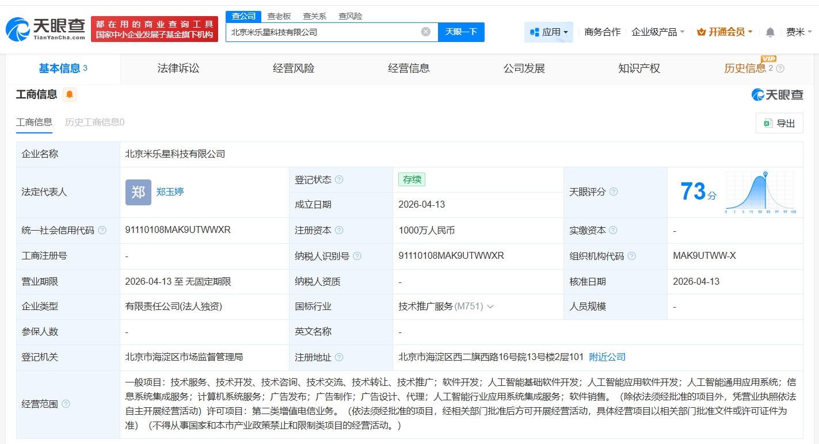Click the 天眼评分 score curve chart

click(761, 192)
